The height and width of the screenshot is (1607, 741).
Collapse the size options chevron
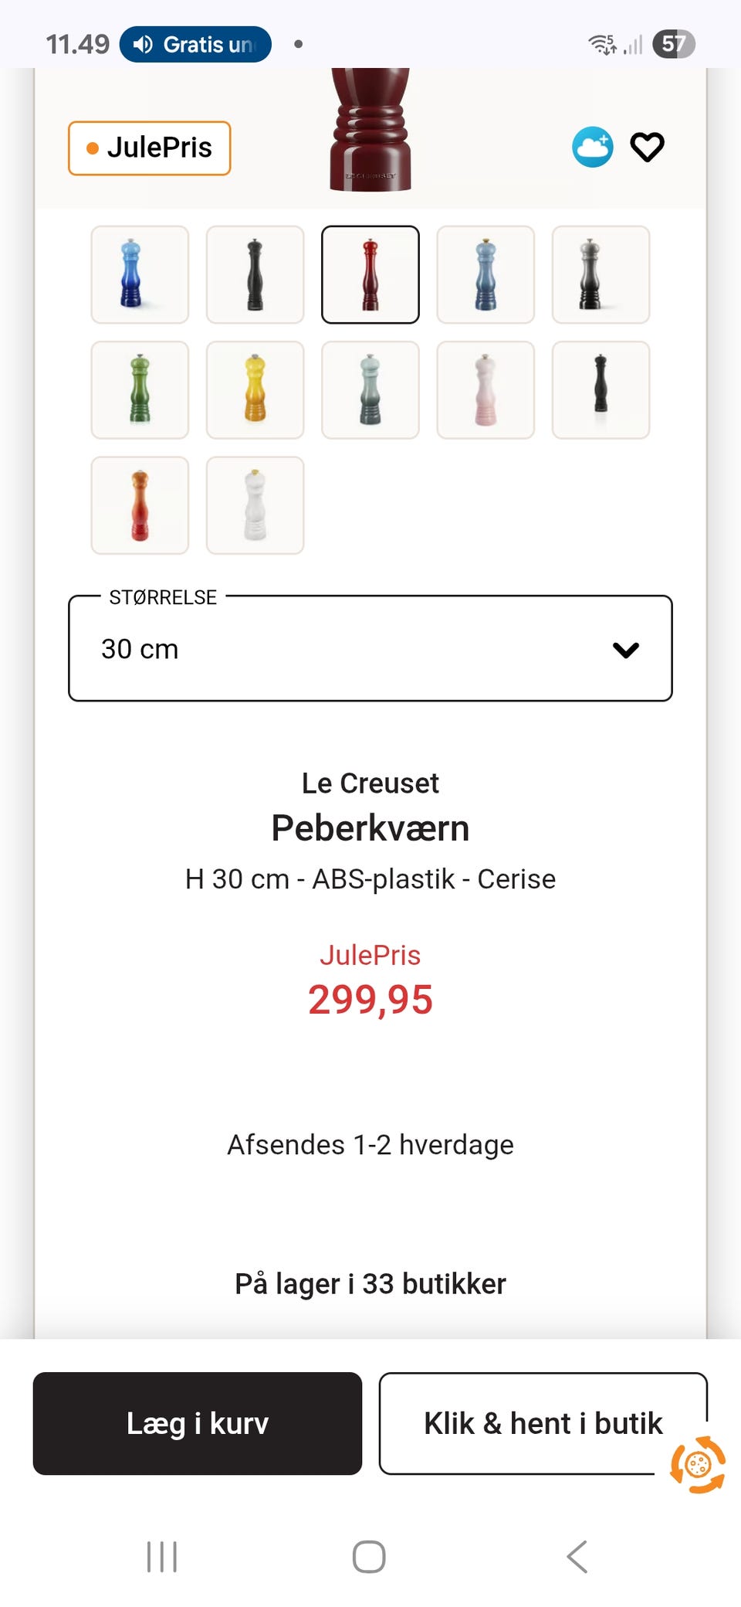(x=626, y=650)
